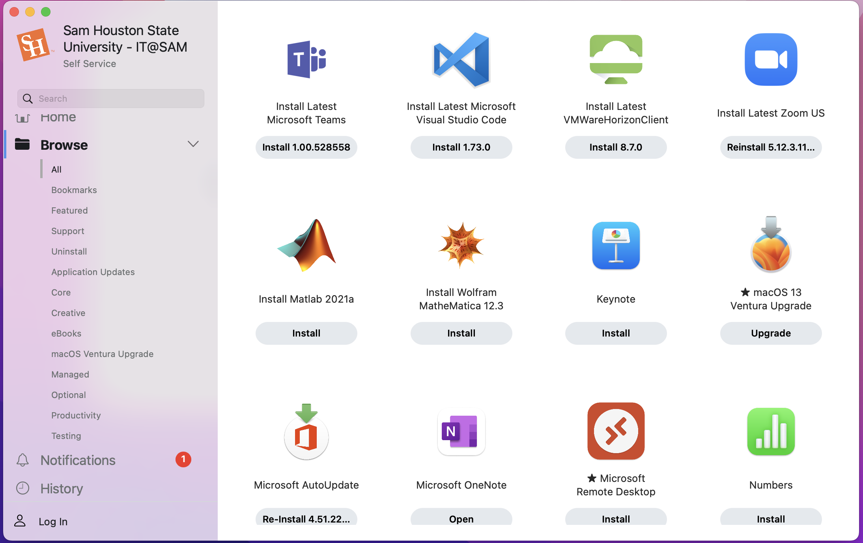
Task: Click the Zoom app icon
Action: coord(771,60)
